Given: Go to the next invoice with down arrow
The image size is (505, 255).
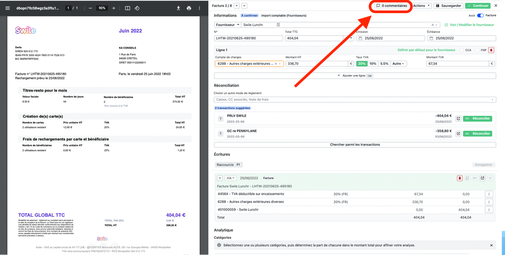Looking at the screenshot, I should (244, 6).
